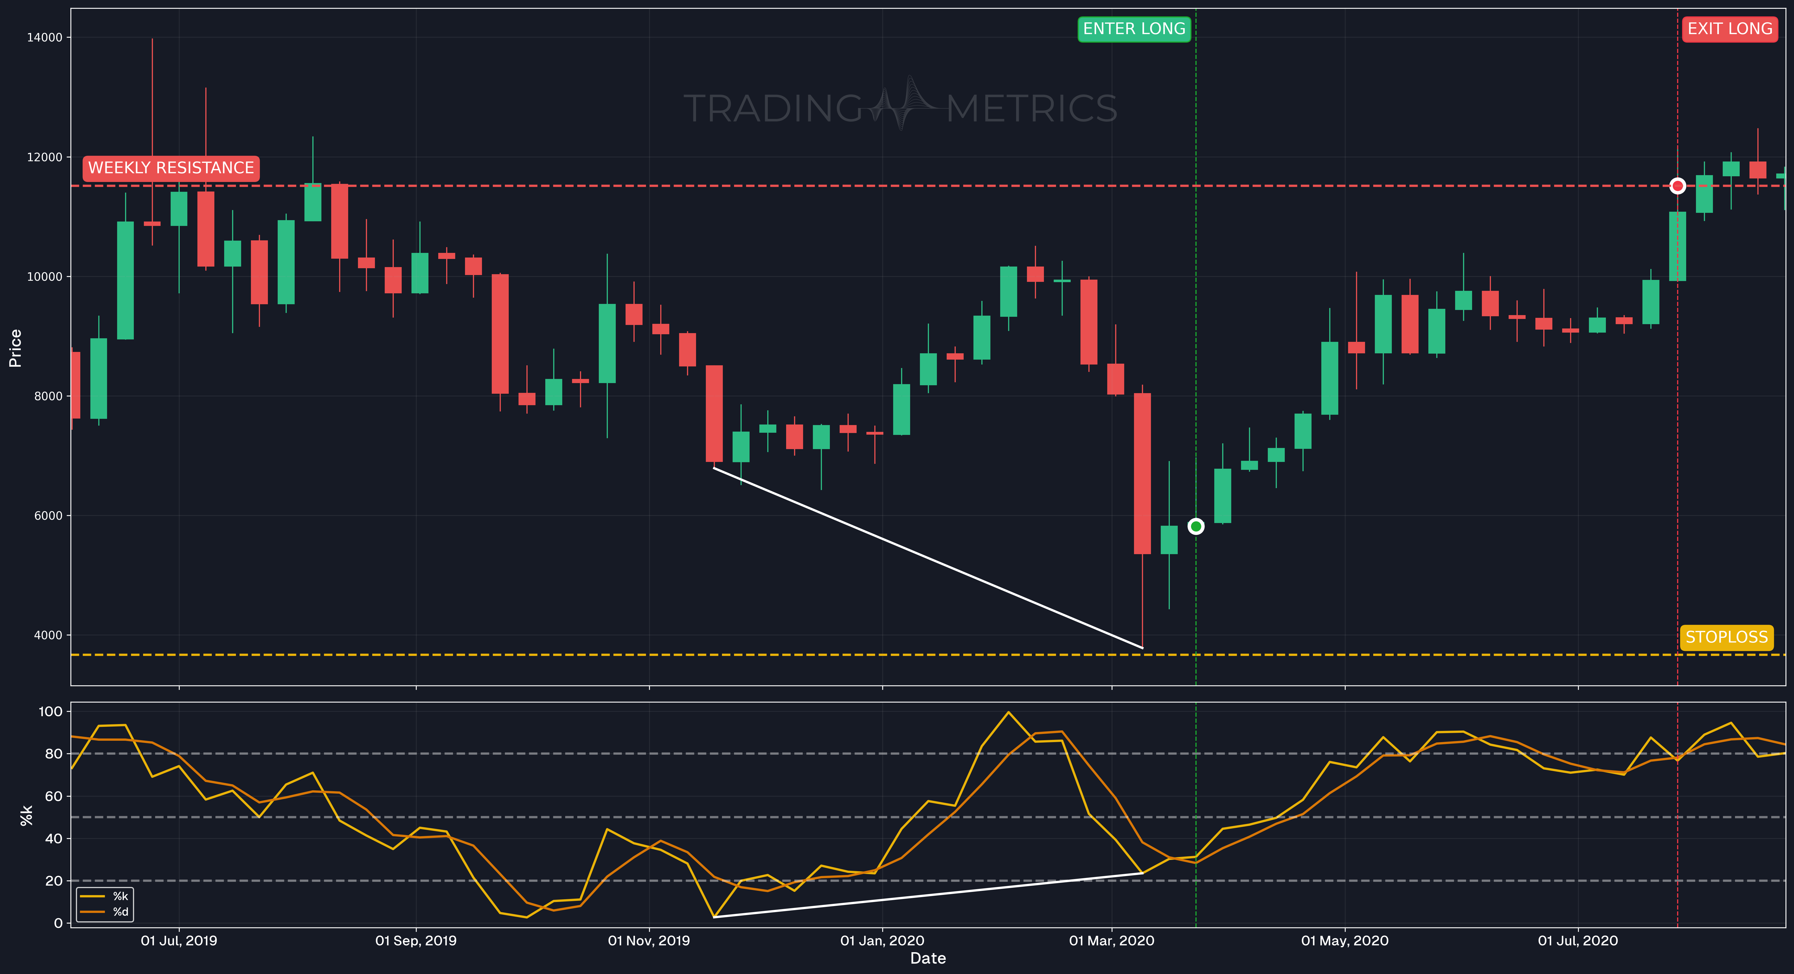Click the 01 Mar, 2020 date label
This screenshot has width=1794, height=974.
tap(1112, 941)
